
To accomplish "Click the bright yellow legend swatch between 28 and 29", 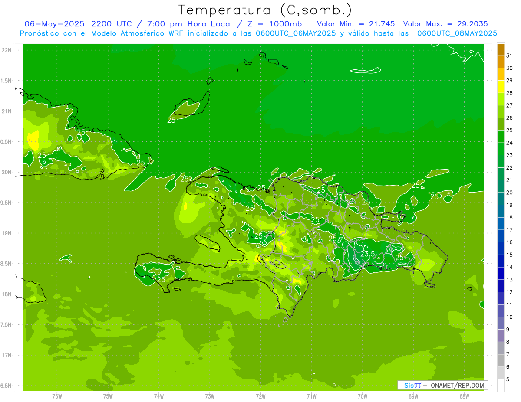I will pyautogui.click(x=501, y=86).
